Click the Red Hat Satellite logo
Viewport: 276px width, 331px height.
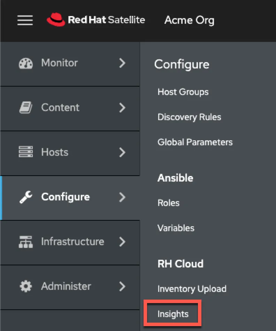(x=96, y=20)
